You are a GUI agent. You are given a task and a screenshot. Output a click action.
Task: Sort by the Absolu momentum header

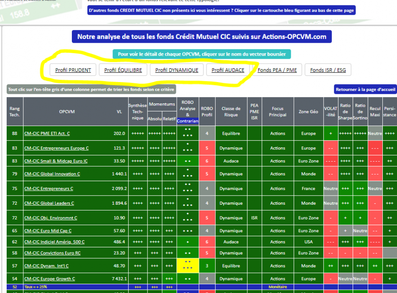tap(155, 119)
